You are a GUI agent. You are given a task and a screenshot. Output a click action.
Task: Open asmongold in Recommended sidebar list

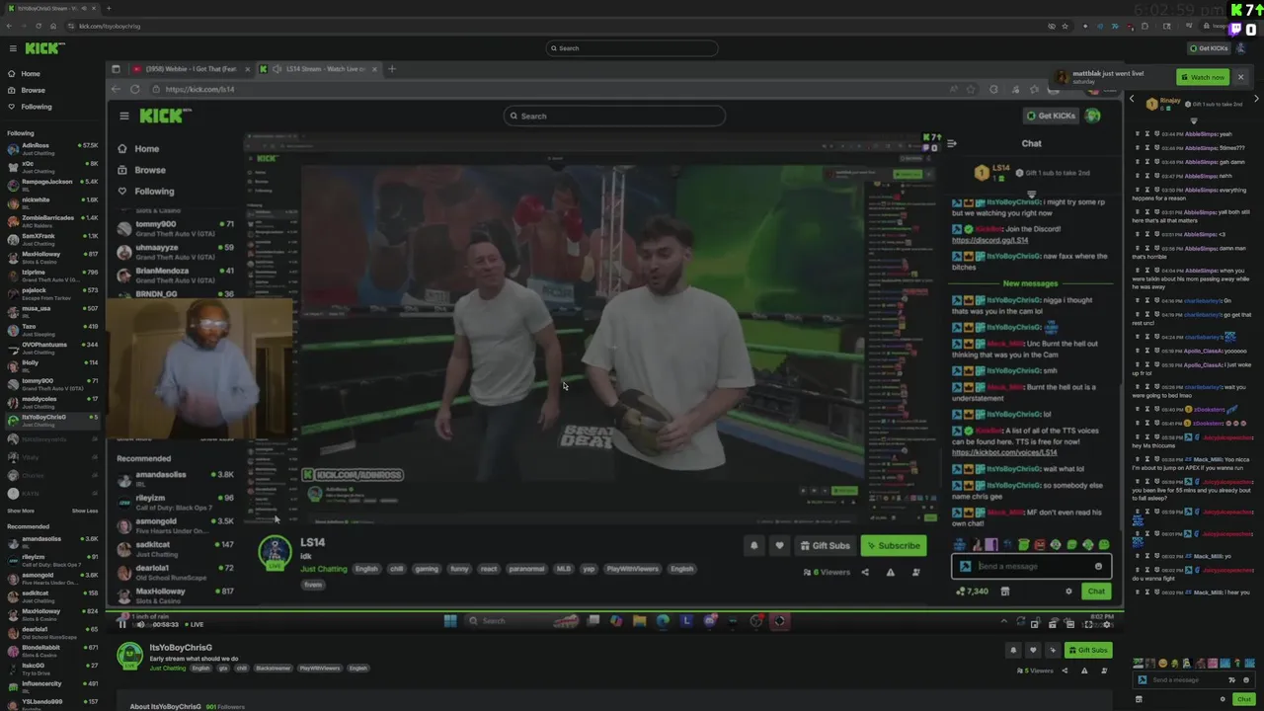point(51,579)
